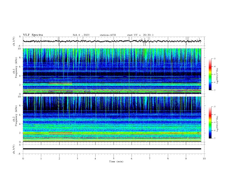Viewport: 230px width, 178px height.
Task: Click the "4" kHz tick on ch.1 frequency axis
Action: tap(20, 76)
